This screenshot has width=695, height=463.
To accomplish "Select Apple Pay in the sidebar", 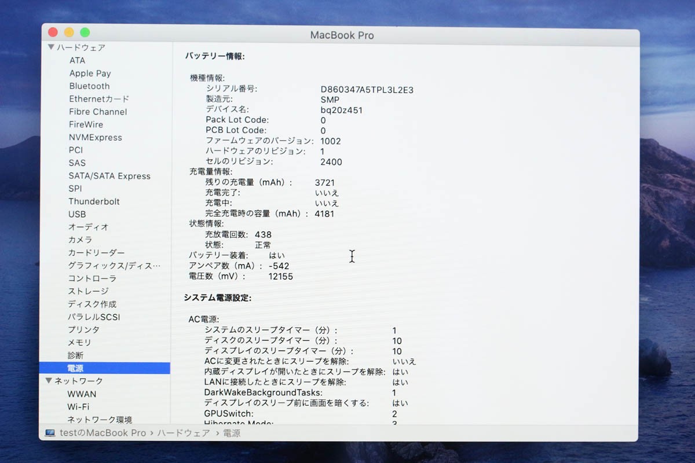I will (90, 74).
